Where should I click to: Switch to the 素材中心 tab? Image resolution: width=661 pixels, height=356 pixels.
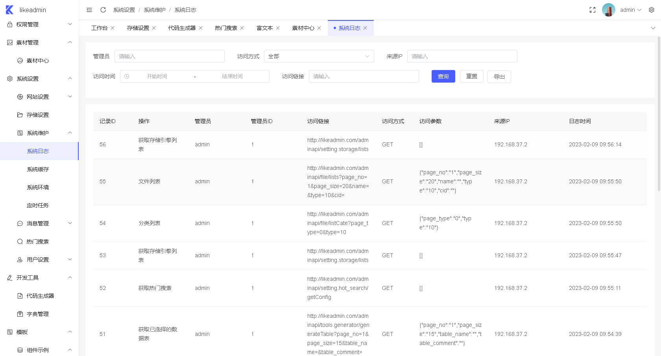303,28
